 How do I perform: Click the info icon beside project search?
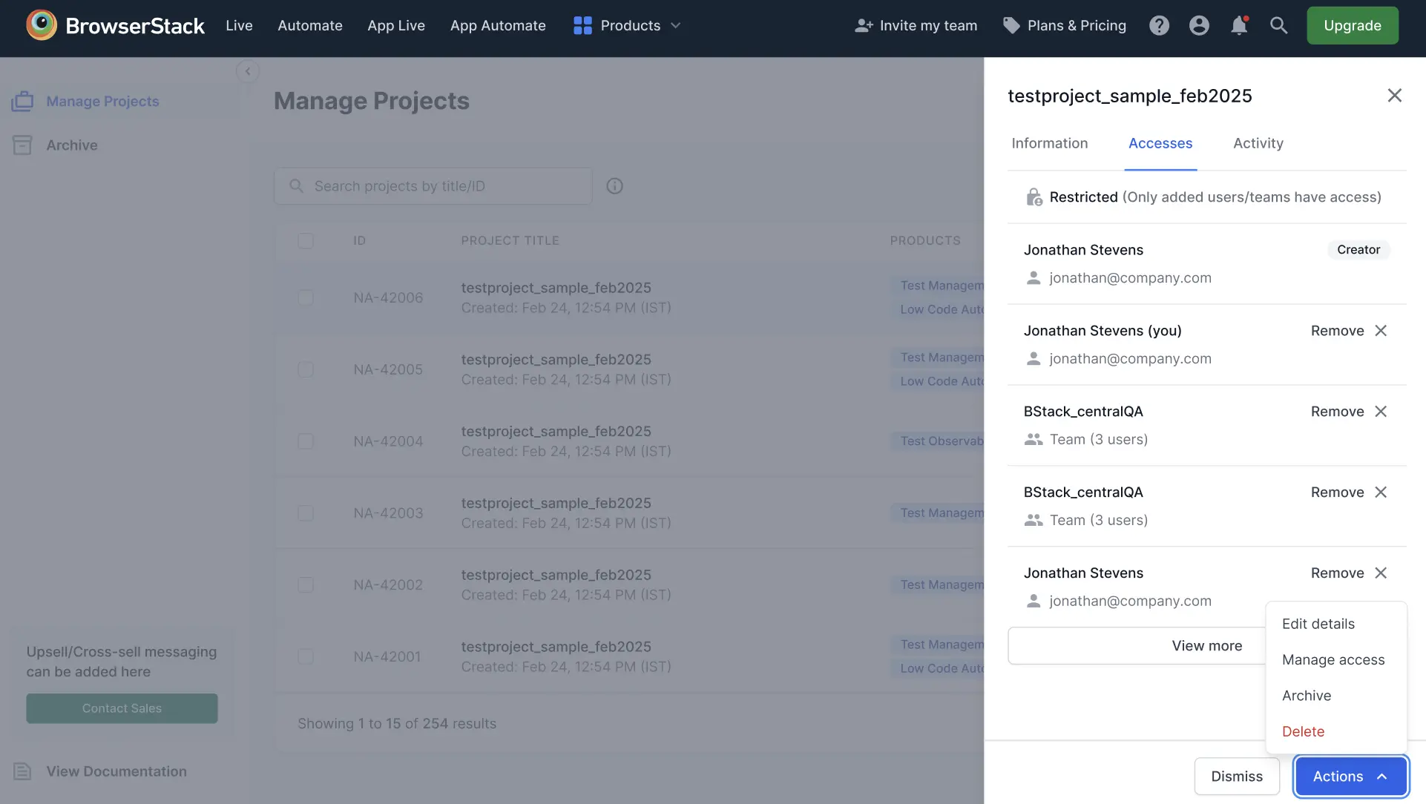(614, 186)
